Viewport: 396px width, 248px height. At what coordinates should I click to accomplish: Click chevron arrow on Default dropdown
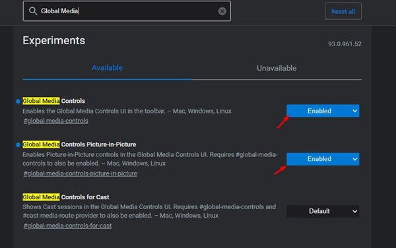(354, 212)
